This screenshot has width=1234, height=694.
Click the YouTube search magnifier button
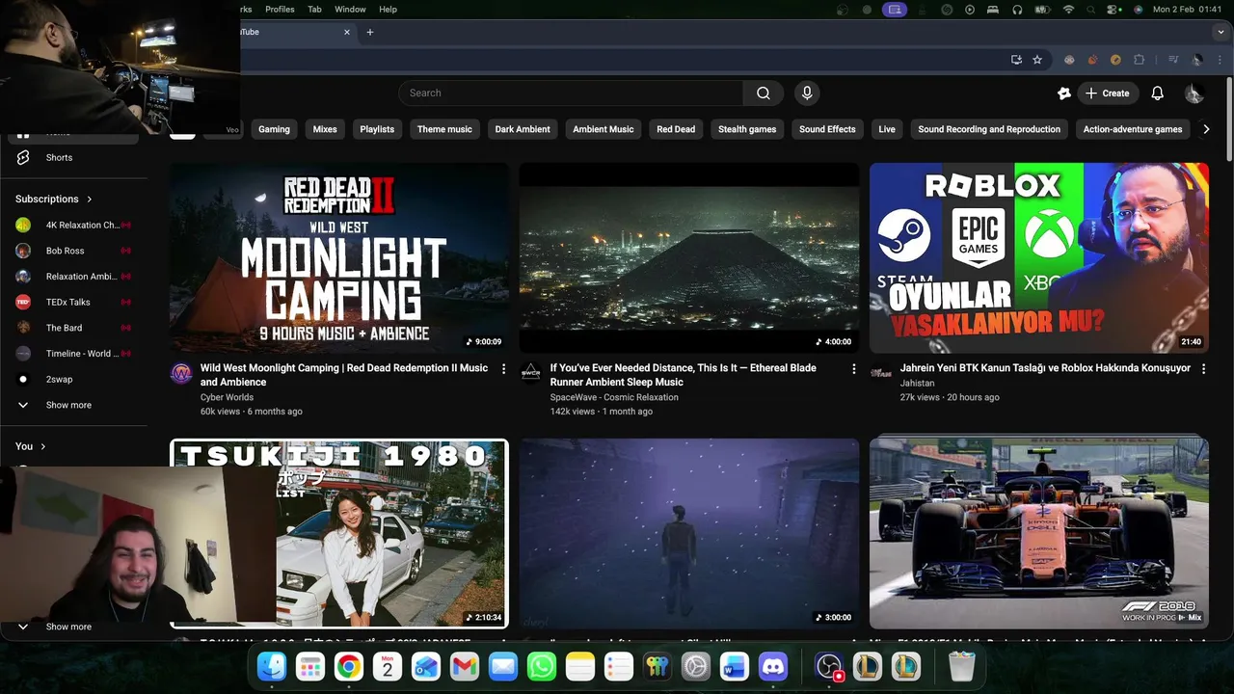(x=763, y=93)
